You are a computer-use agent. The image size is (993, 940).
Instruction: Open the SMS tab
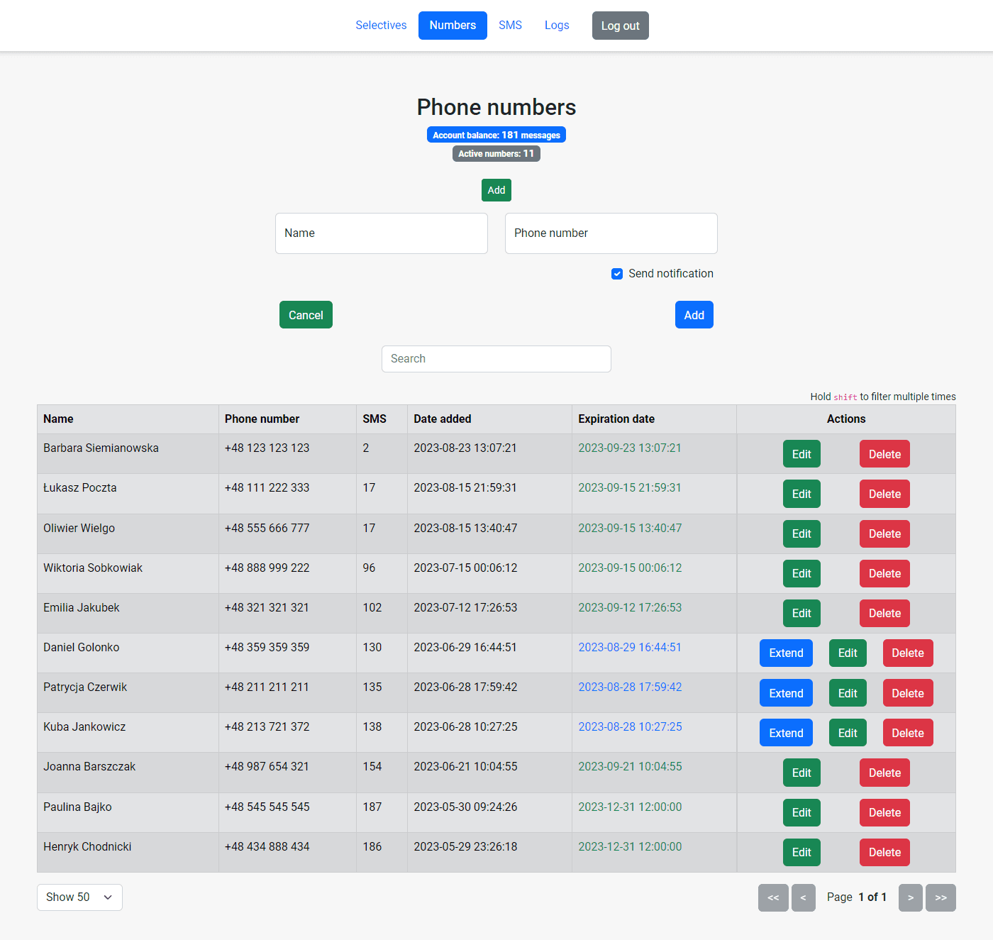[x=510, y=26]
